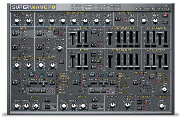This screenshot has width=181, height=118.
Task: Click the Filter 1 Type button
Action: pos(94,32)
